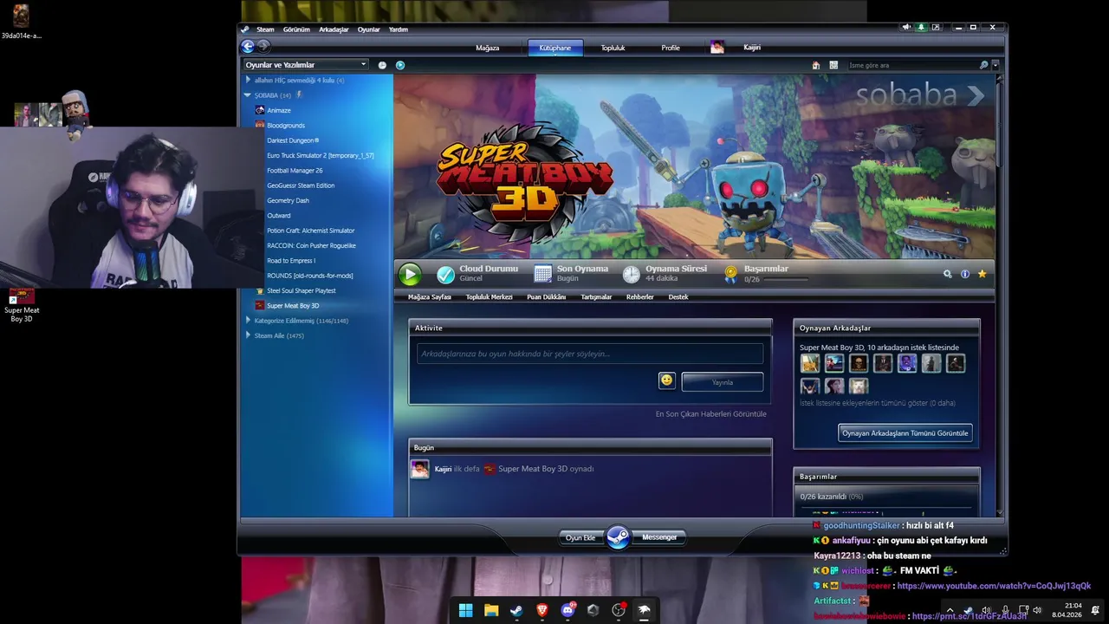Go back with the navigation back arrow
The image size is (1109, 624).
(x=248, y=47)
